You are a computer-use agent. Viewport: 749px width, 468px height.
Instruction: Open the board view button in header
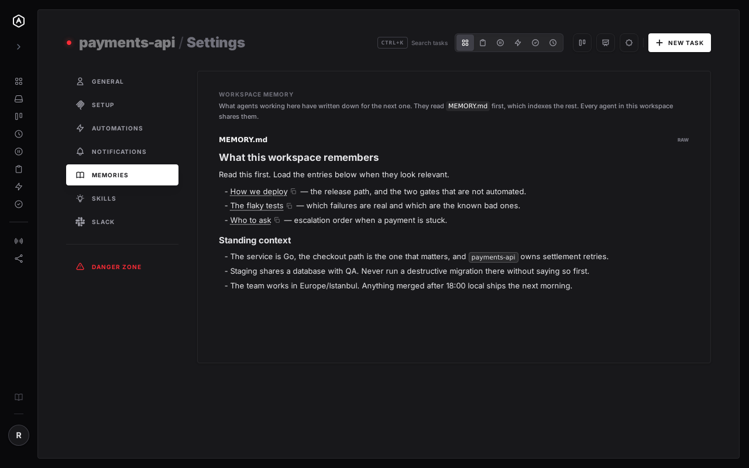[x=582, y=43]
